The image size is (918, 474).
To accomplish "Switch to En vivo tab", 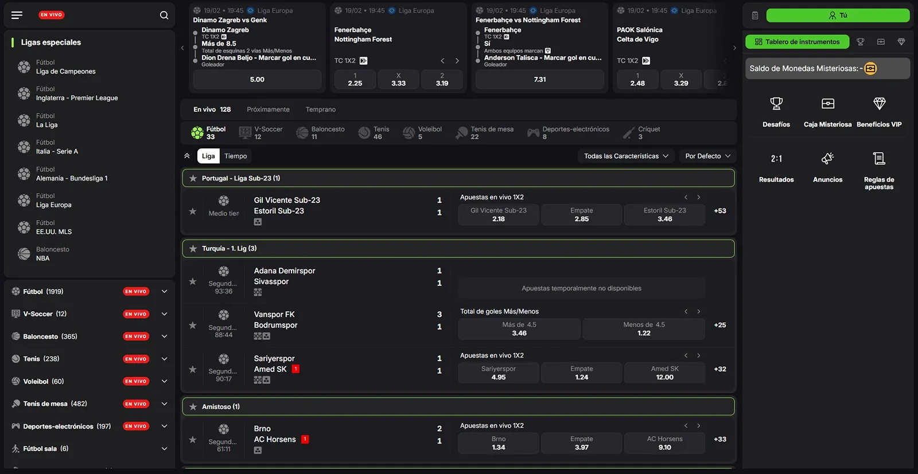I will click(x=212, y=109).
